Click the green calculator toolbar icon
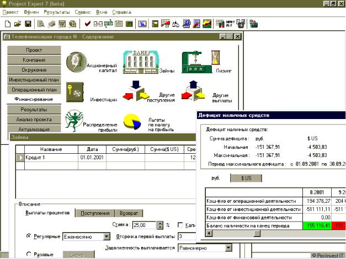This screenshot has width=346, height=259. tap(129, 24)
